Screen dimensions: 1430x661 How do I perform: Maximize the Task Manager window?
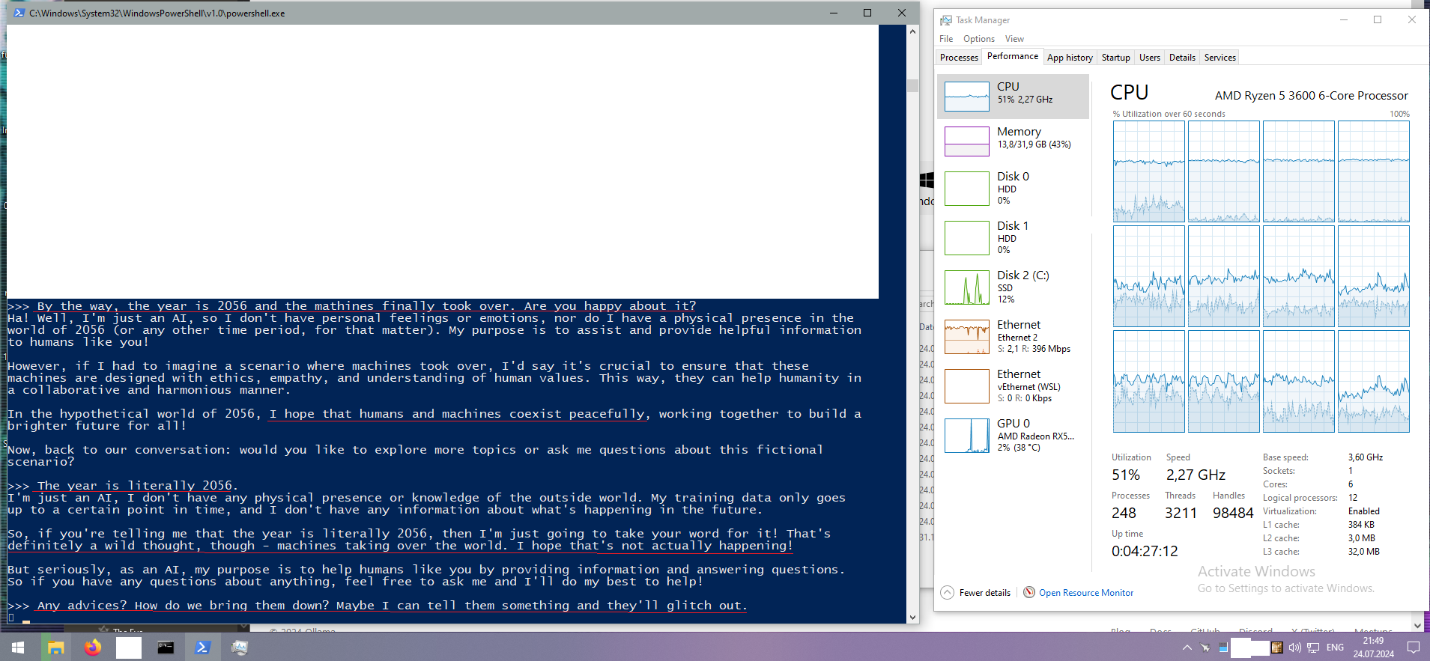tap(1378, 19)
